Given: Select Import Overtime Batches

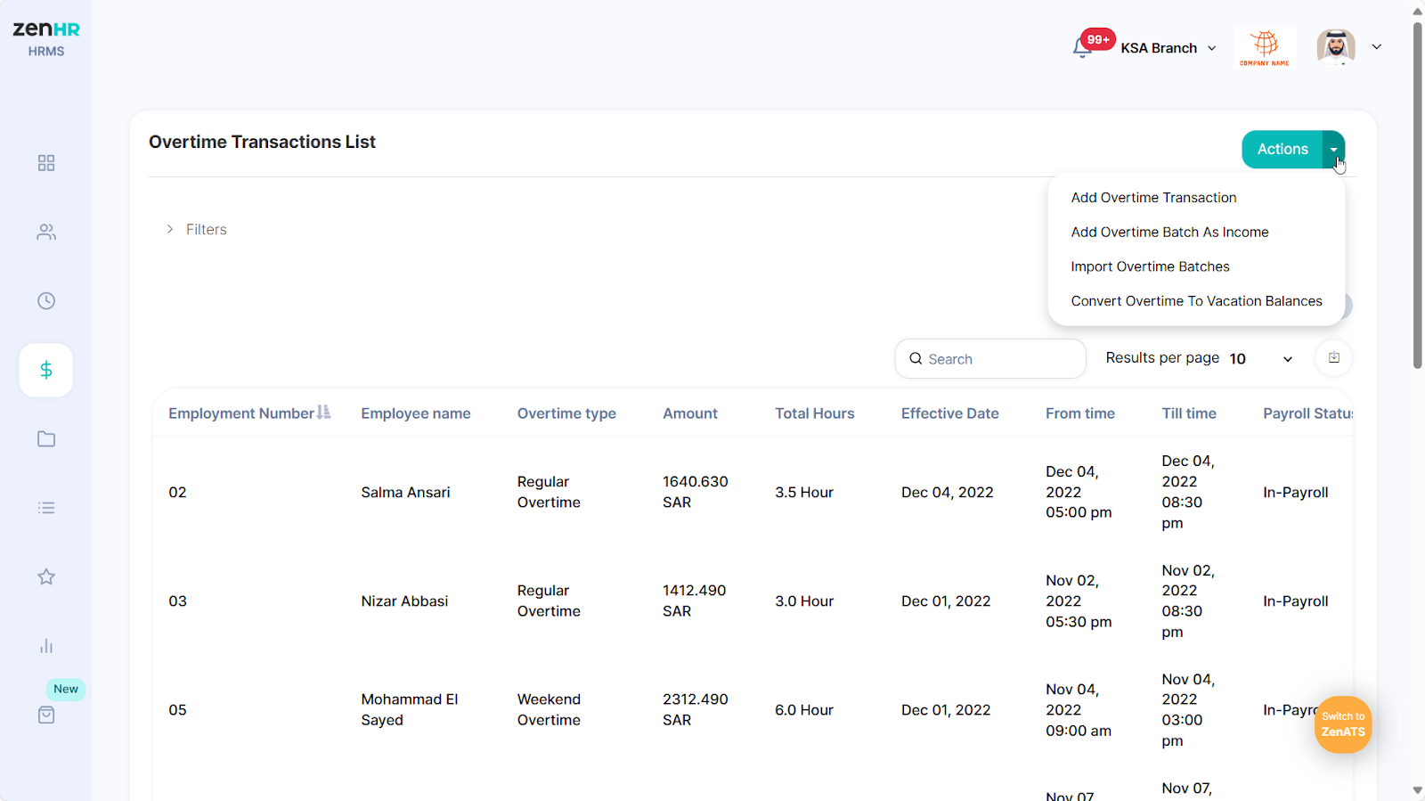Looking at the screenshot, I should 1150,267.
